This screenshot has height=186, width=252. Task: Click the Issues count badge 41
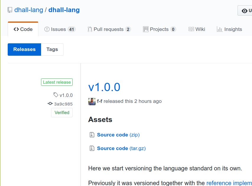[71, 29]
